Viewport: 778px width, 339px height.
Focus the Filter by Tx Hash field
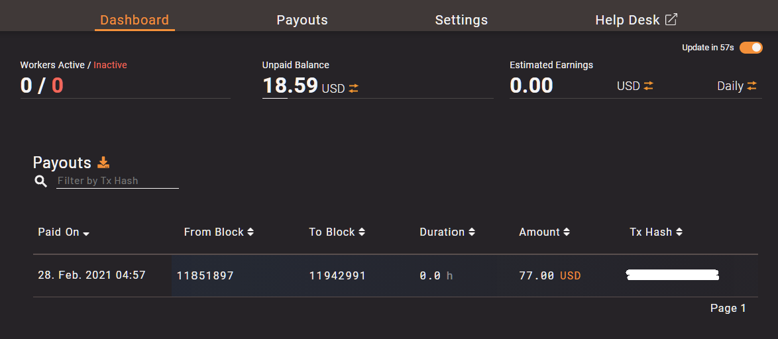coord(117,181)
